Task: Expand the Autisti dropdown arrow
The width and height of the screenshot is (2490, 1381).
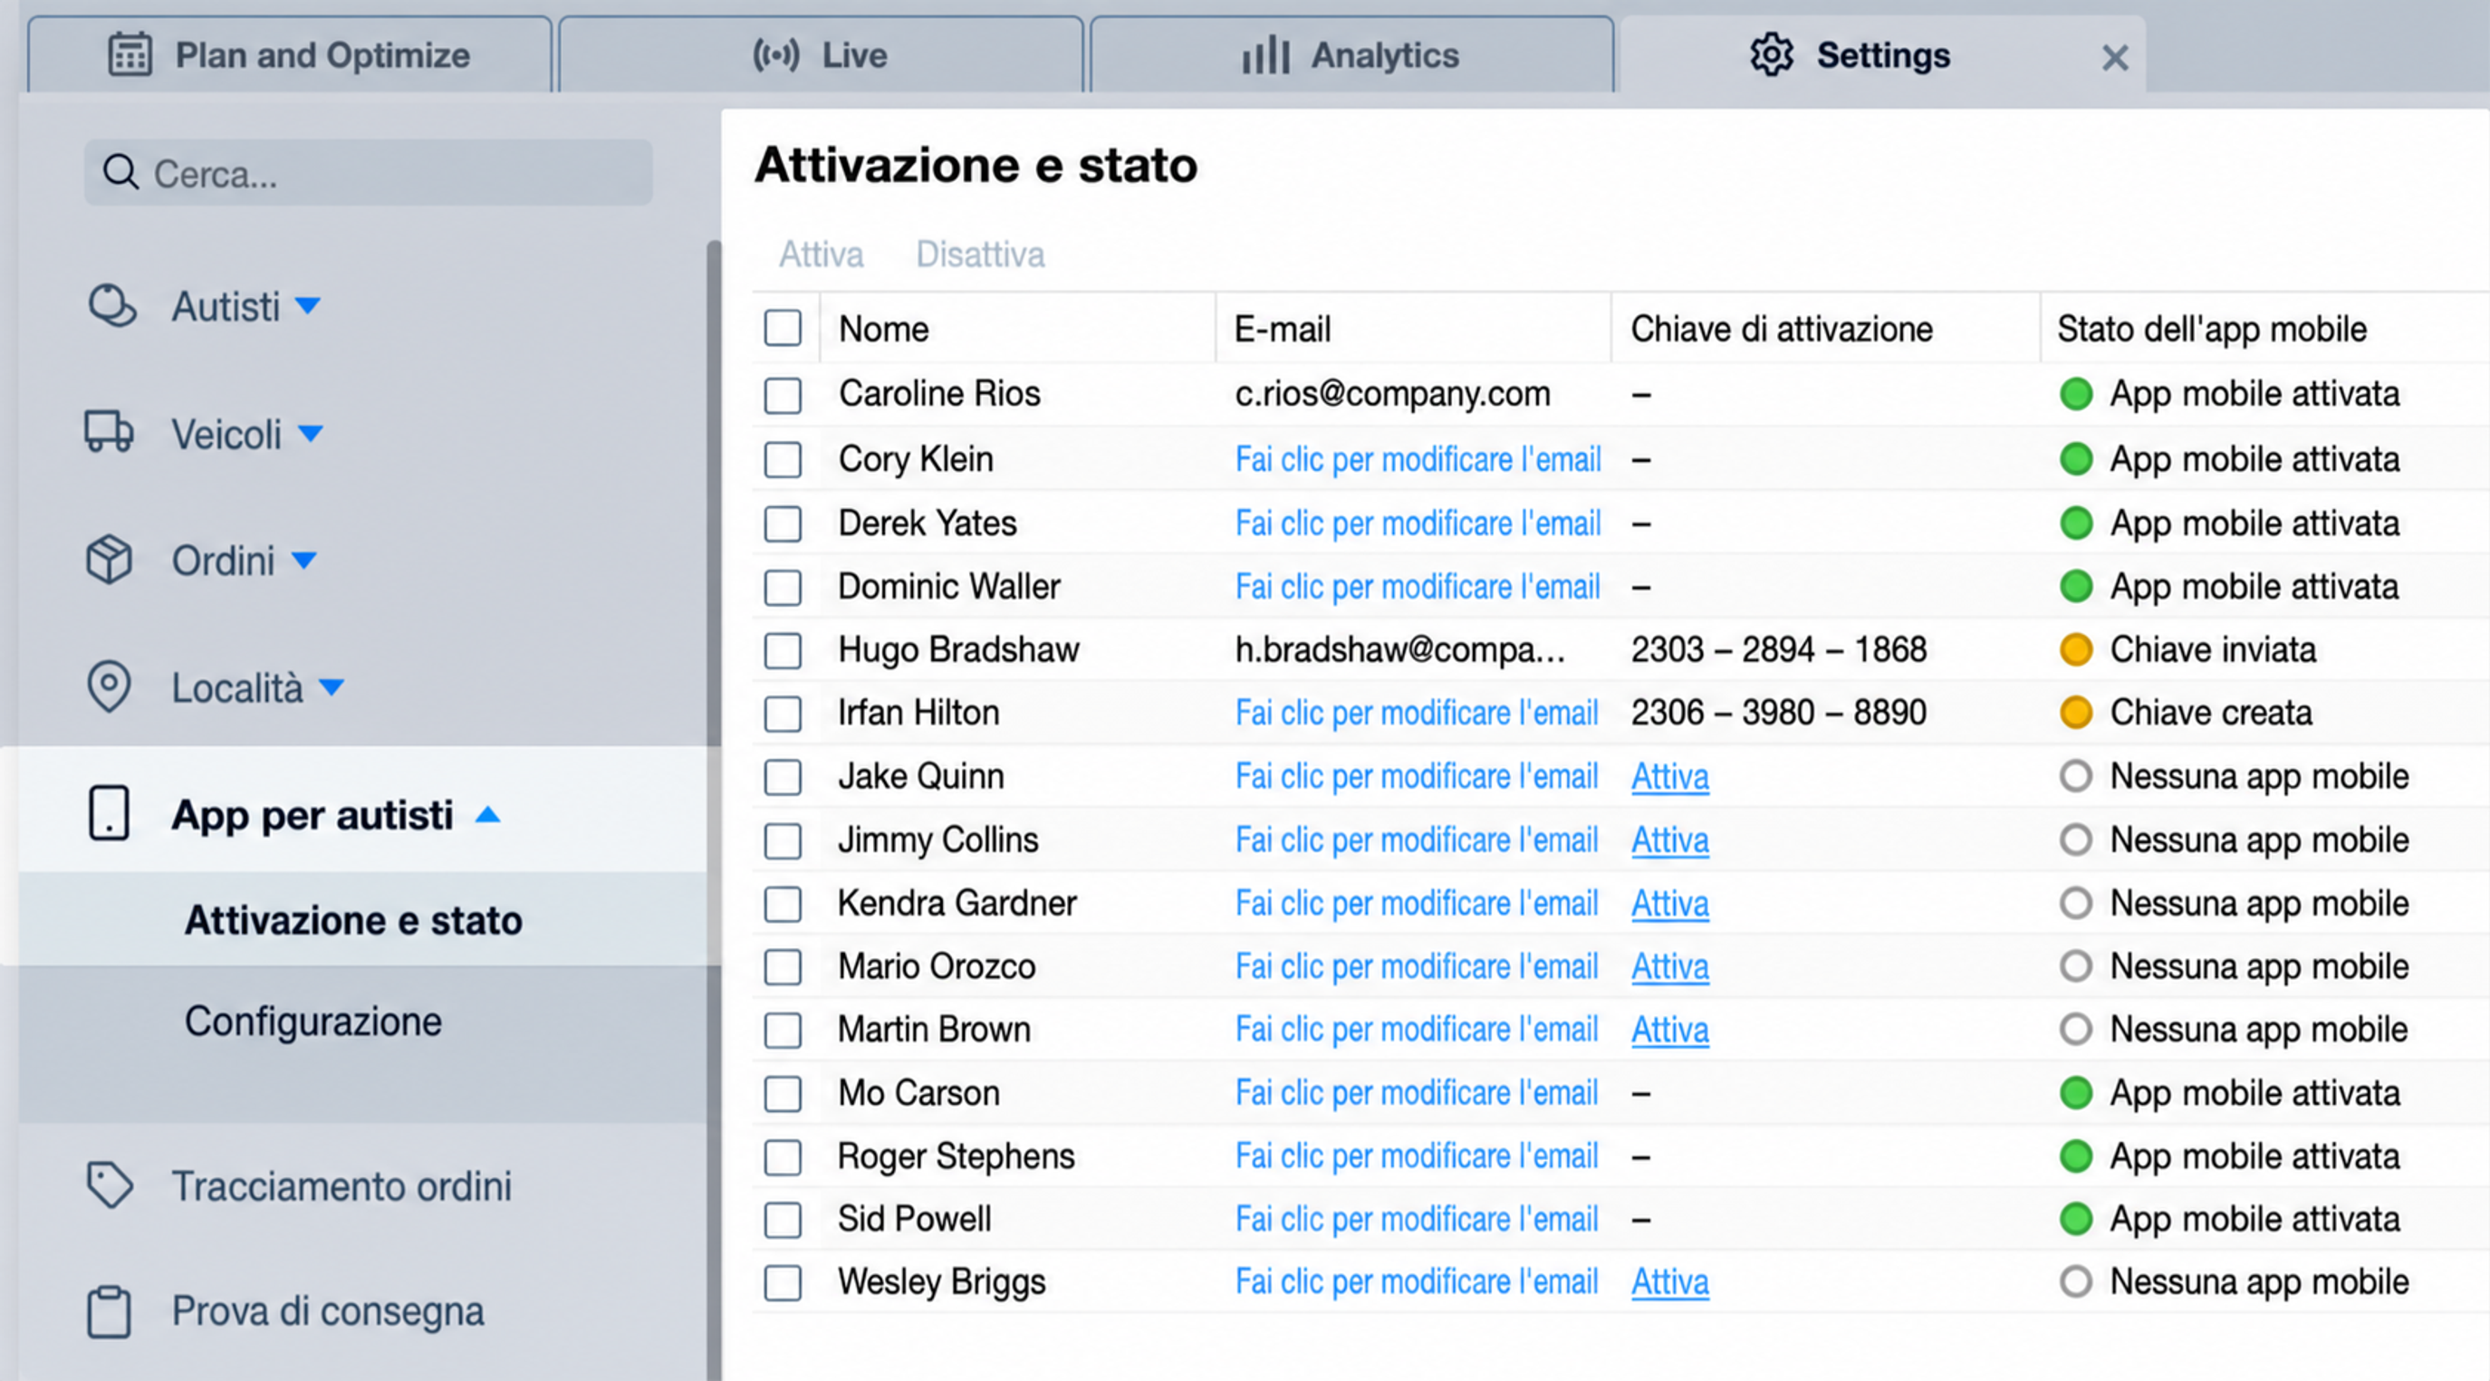Action: [x=307, y=306]
